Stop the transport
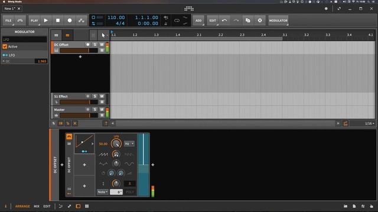The image size is (378, 212). pyautogui.click(x=58, y=21)
